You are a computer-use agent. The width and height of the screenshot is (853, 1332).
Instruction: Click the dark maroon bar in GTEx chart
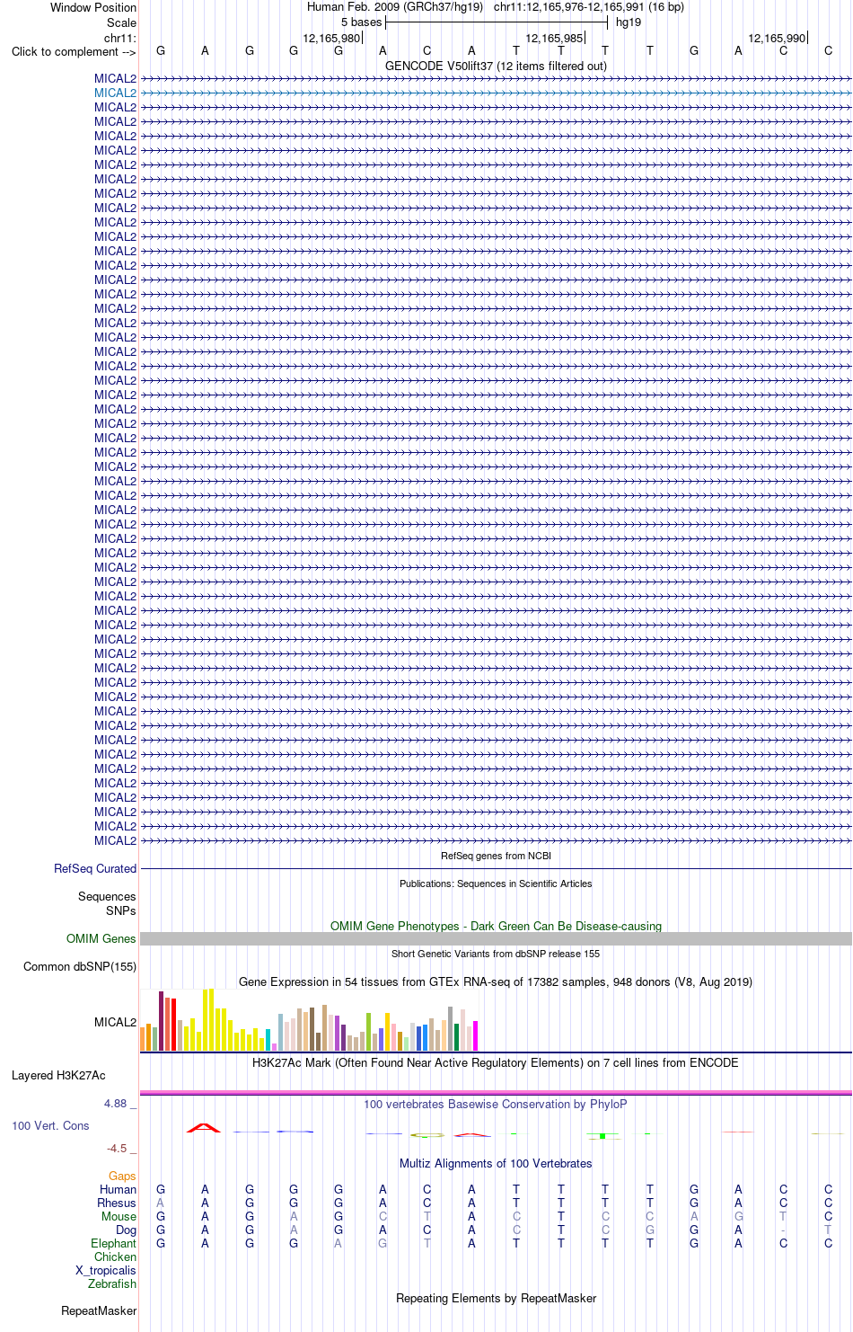tap(161, 1021)
